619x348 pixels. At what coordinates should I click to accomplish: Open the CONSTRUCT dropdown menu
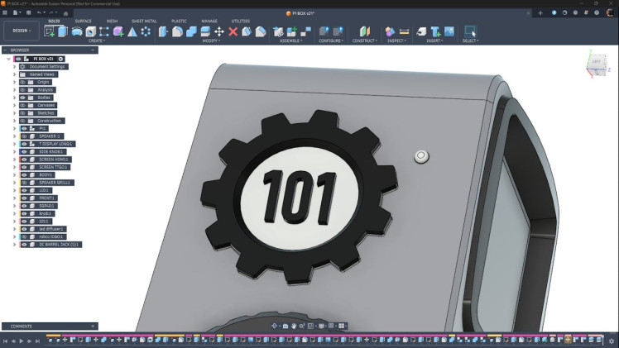click(x=365, y=41)
